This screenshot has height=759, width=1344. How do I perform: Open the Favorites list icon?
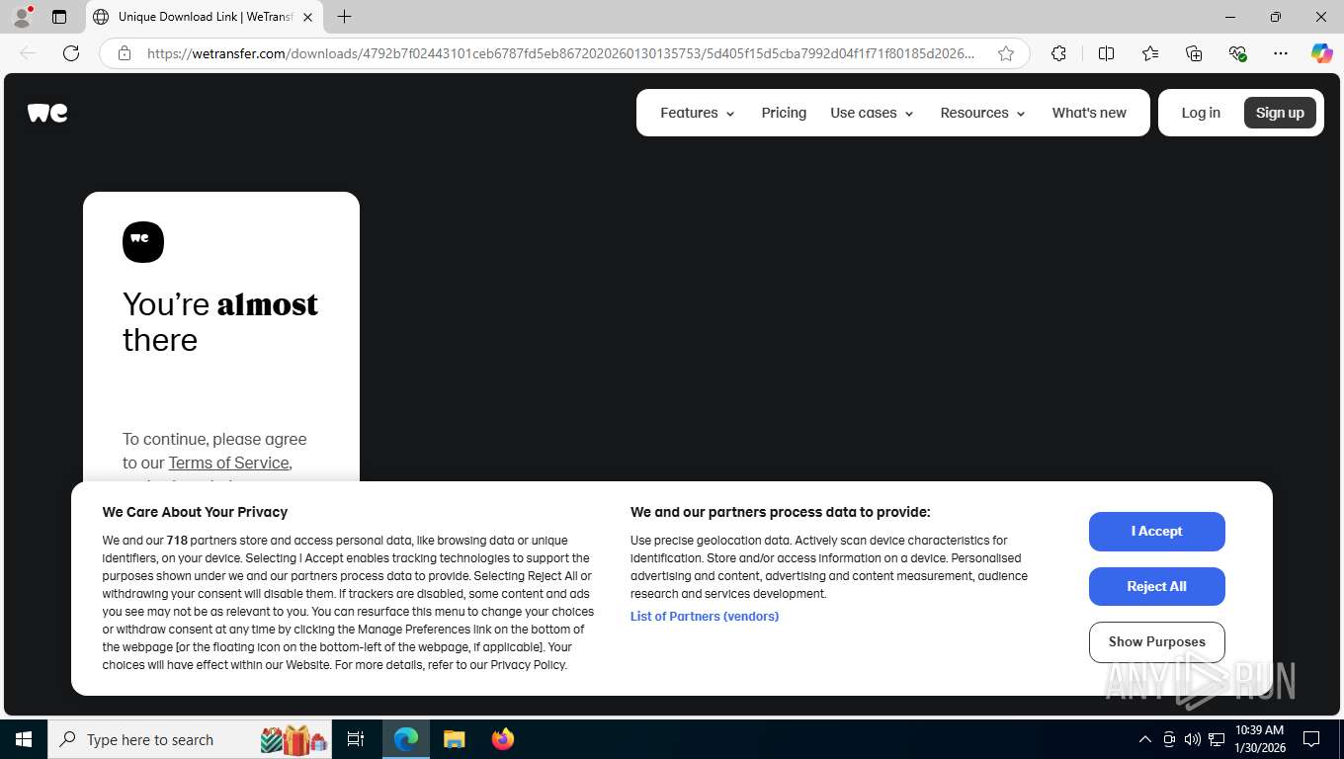pyautogui.click(x=1150, y=53)
